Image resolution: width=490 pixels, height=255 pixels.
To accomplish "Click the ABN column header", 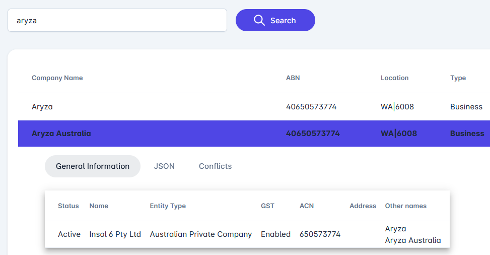I will point(293,78).
